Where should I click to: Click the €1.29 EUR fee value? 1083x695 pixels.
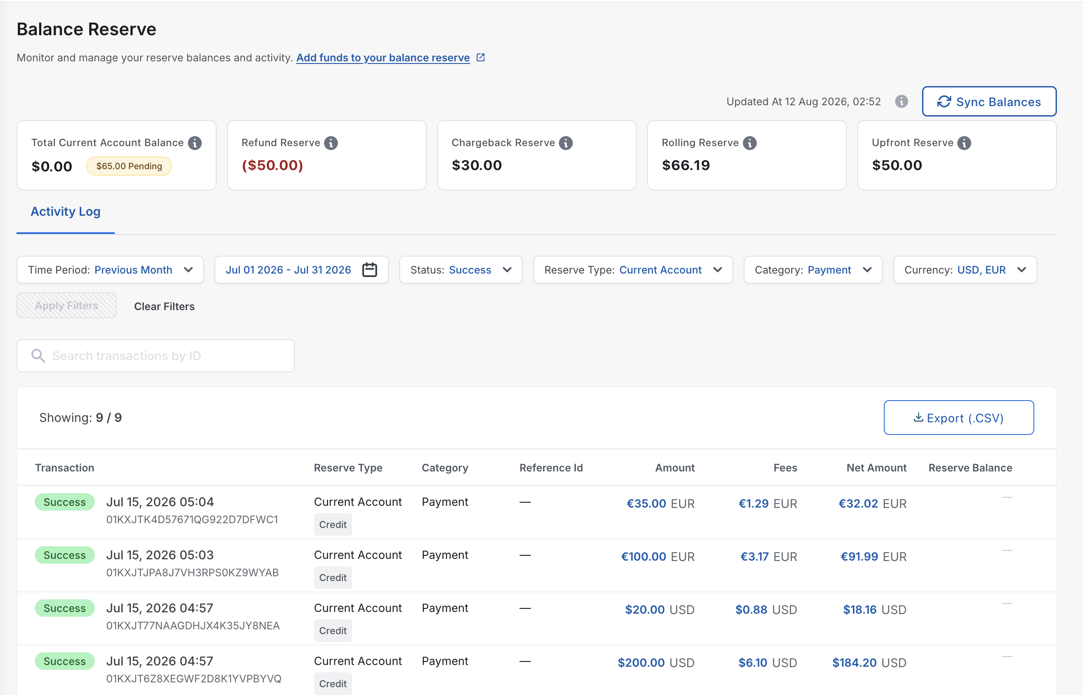(x=768, y=503)
